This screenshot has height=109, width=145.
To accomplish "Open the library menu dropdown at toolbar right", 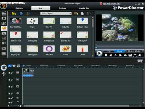I will [89, 13].
